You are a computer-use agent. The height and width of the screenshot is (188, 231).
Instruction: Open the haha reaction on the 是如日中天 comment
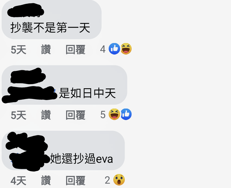click(114, 114)
